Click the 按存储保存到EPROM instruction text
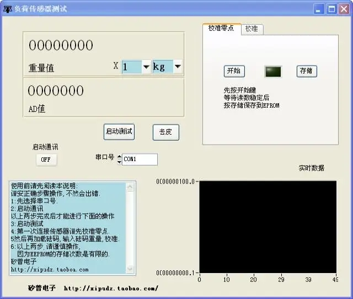Screen dimensions: 353x299 coord(252,105)
